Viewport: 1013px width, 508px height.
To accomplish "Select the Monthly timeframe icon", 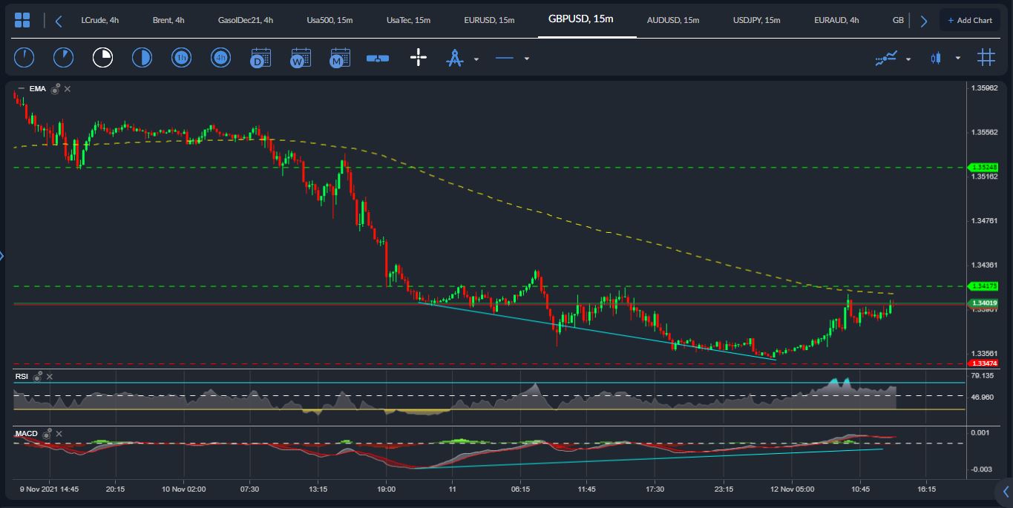I will 340,57.
